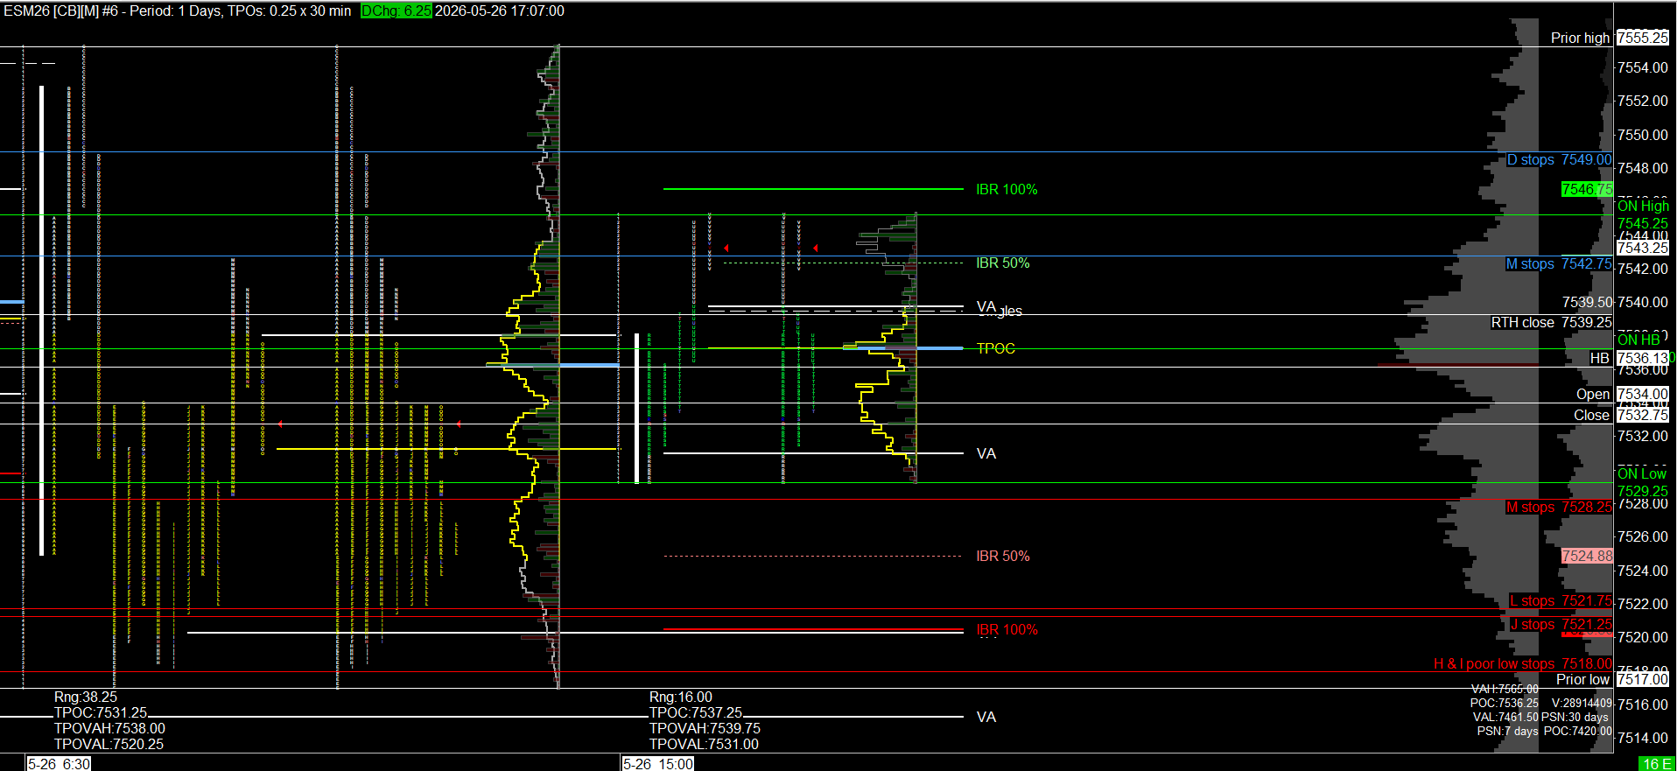The width and height of the screenshot is (1677, 771).
Task: Click the TPOC:7531.25 statistic
Action: coord(100,713)
